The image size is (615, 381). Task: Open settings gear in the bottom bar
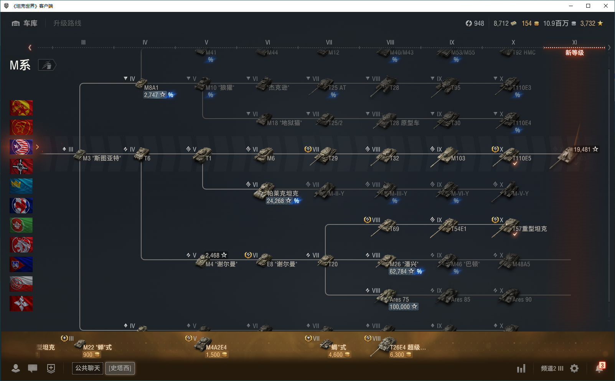click(574, 368)
